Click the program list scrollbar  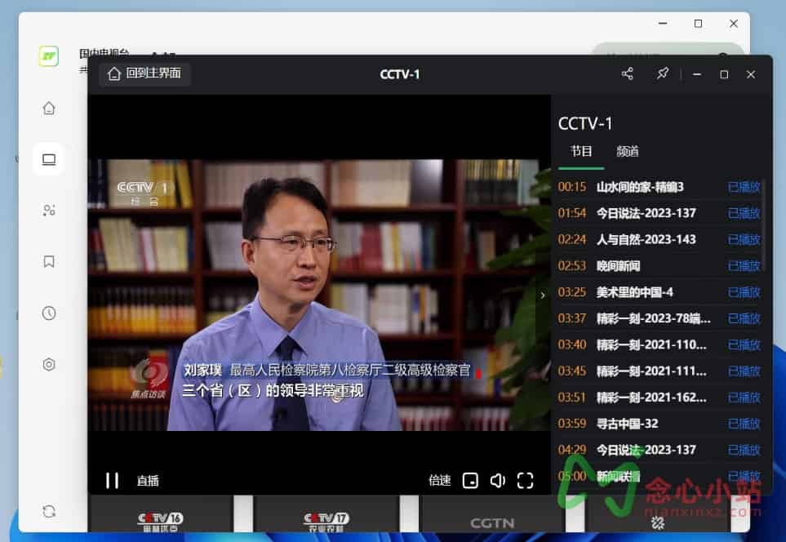tap(764, 225)
